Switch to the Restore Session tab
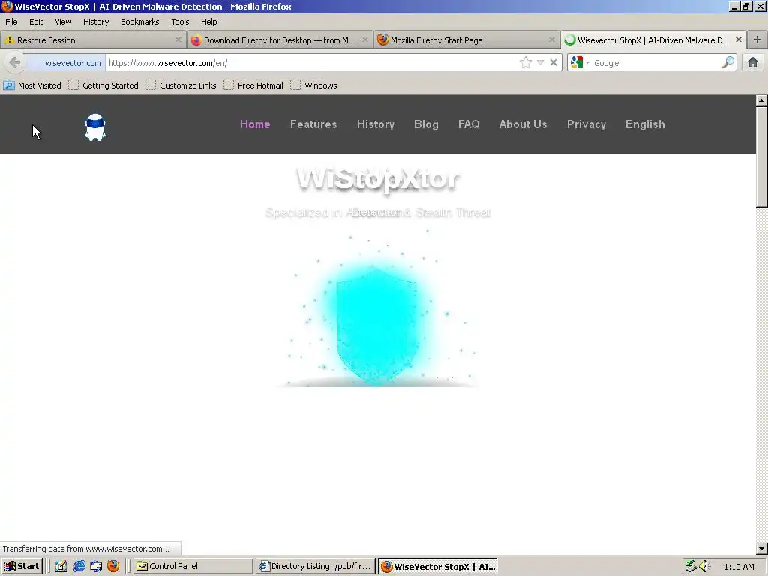The image size is (768, 576). [x=93, y=40]
